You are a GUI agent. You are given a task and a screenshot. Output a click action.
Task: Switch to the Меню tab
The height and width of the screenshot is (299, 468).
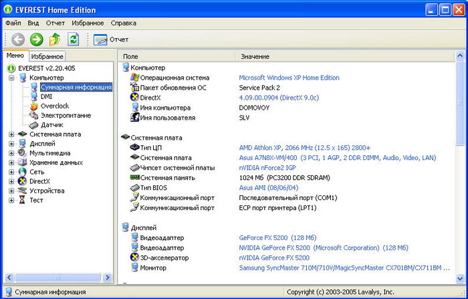tap(15, 56)
